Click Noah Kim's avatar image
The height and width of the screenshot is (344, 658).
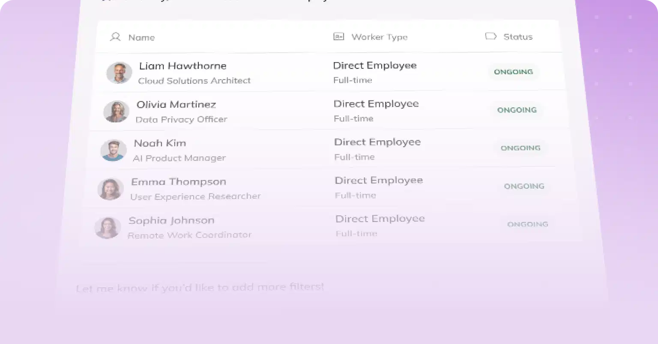[114, 150]
